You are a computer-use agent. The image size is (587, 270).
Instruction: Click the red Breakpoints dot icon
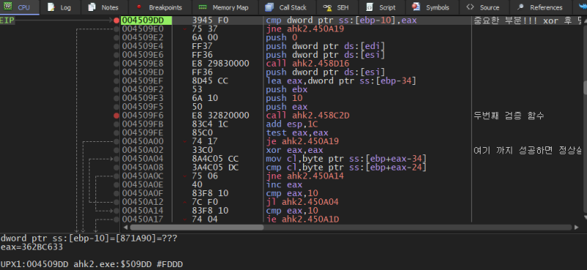tap(139, 7)
